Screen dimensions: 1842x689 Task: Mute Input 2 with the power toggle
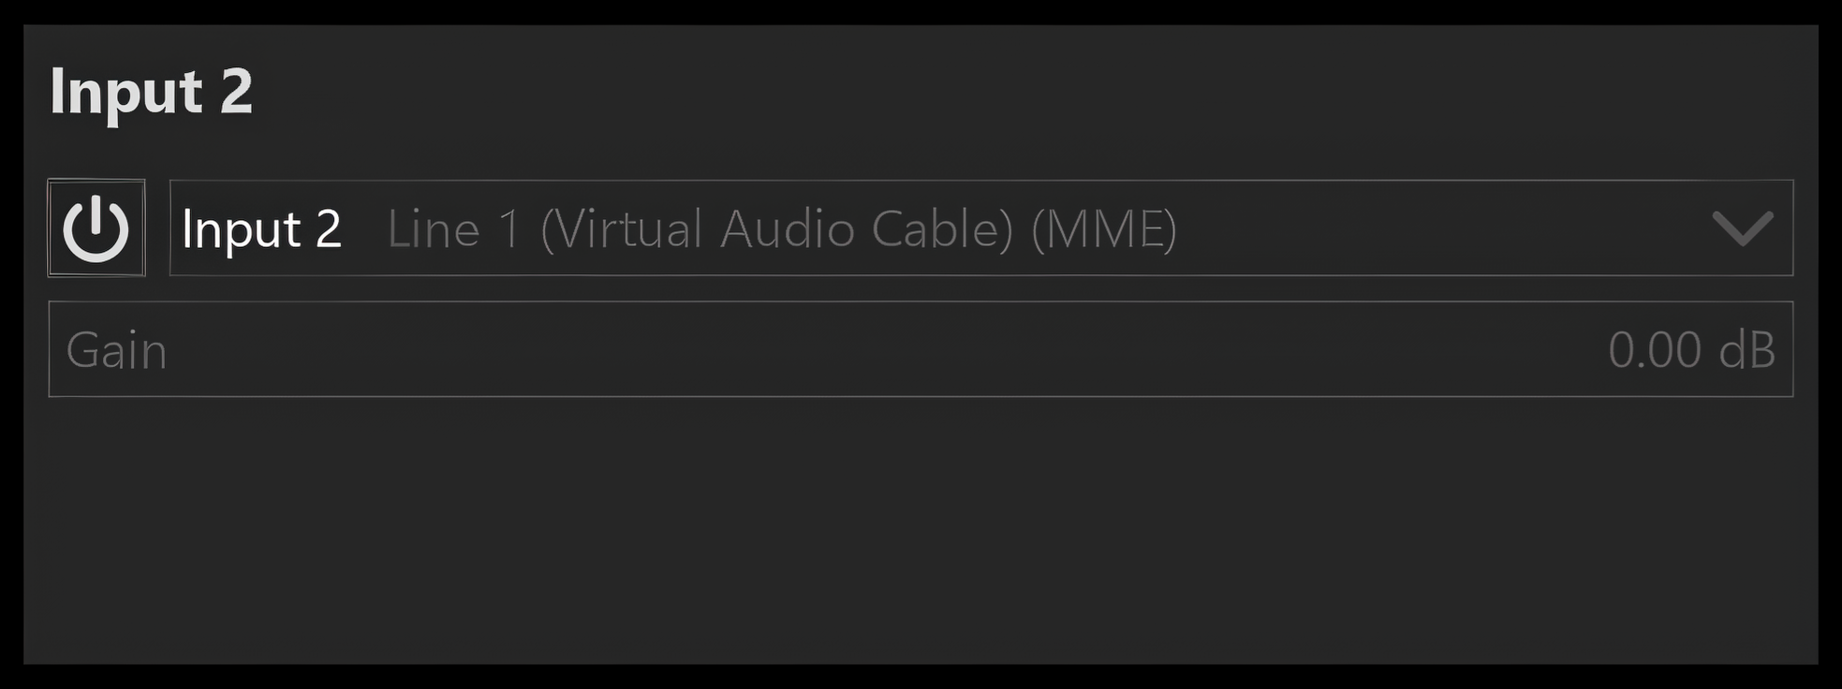point(96,227)
